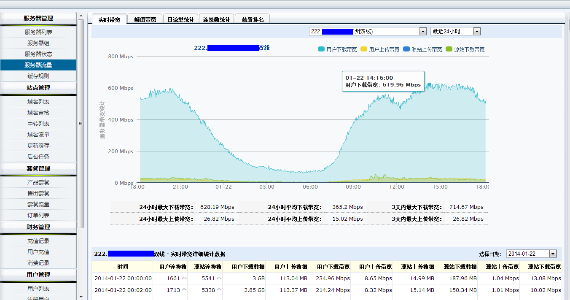Click the 站点管理 section header
Image resolution: width=570 pixels, height=300 pixels.
point(38,88)
